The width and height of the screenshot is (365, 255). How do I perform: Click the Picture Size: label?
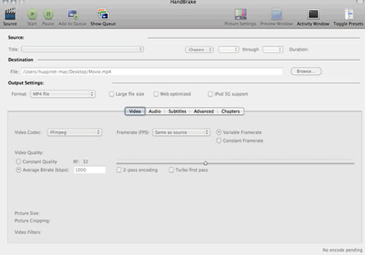click(27, 213)
